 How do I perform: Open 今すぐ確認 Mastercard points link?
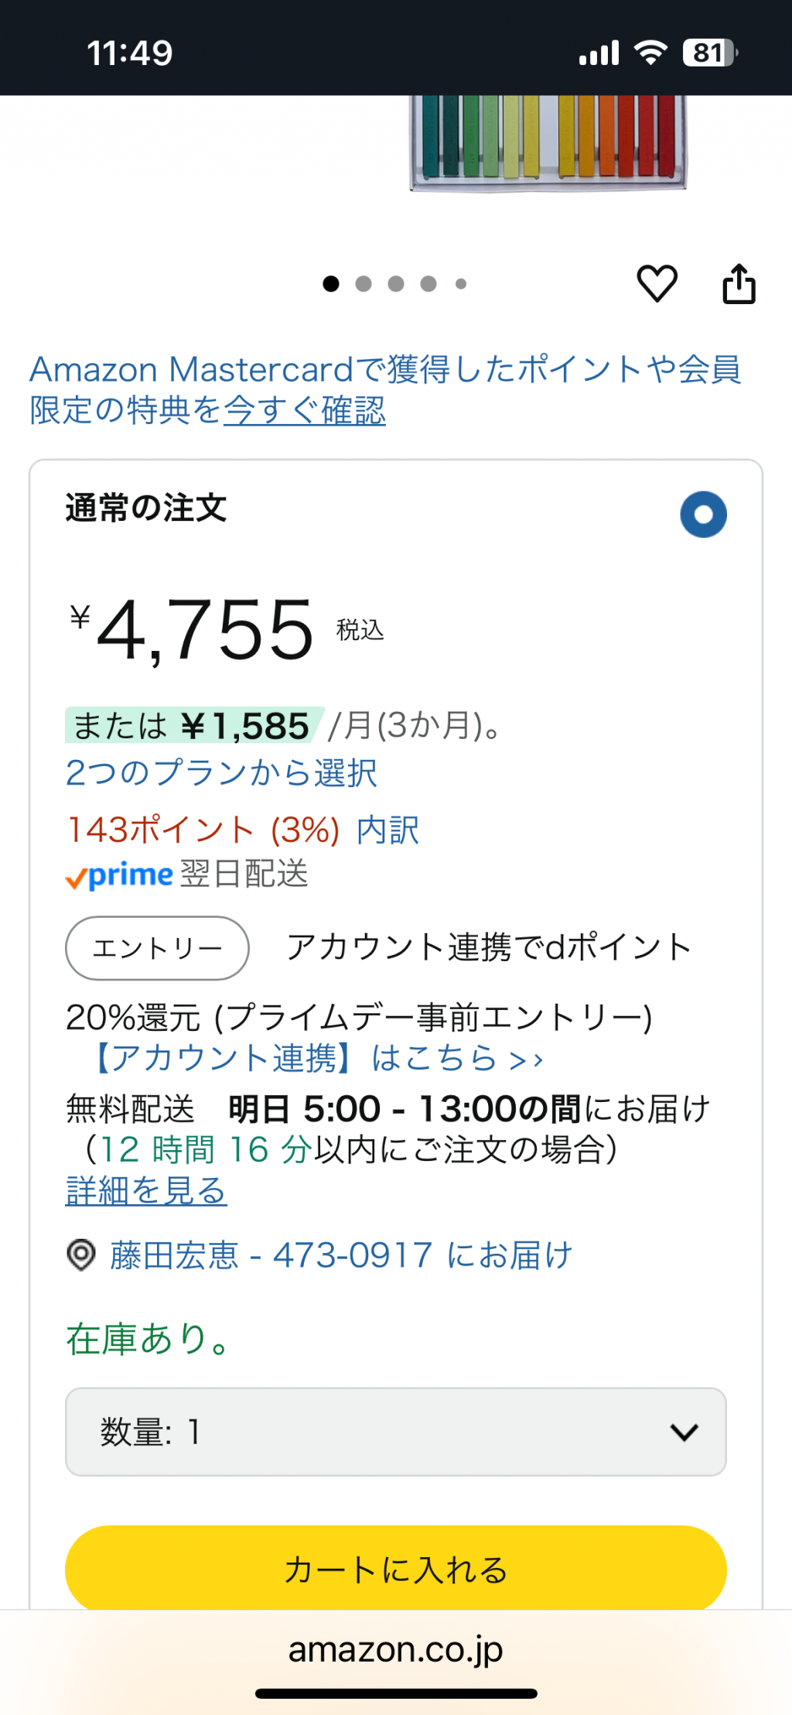coord(305,410)
